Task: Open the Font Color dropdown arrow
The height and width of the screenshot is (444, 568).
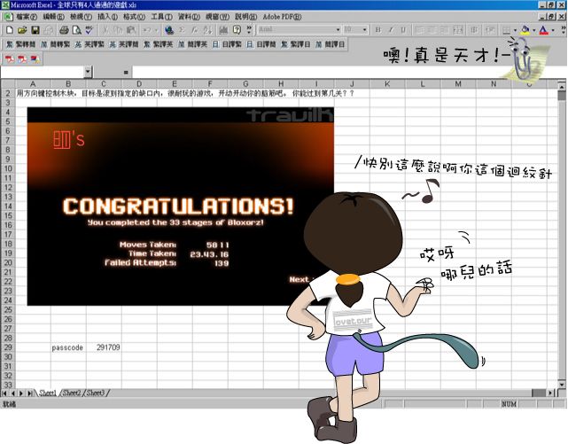Action: (553, 30)
